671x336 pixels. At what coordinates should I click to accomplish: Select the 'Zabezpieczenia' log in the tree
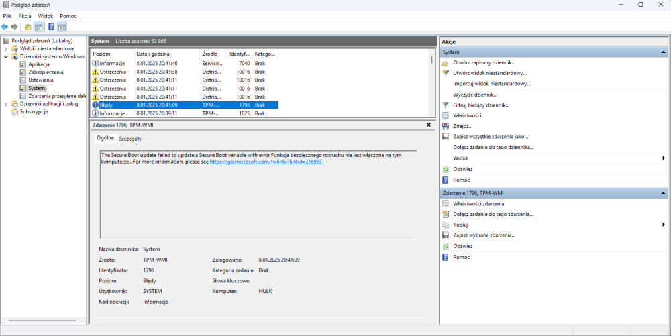tap(46, 72)
